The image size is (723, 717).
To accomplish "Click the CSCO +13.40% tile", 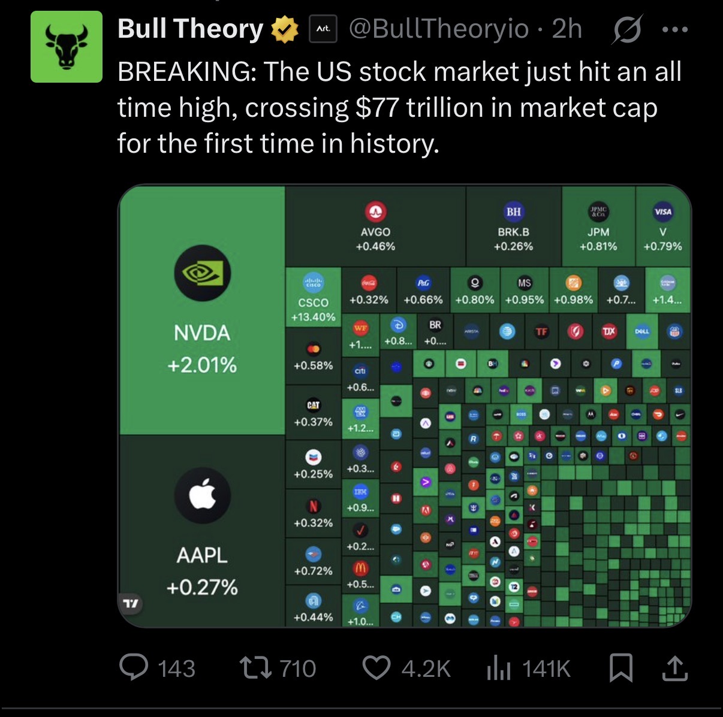I will coord(313,297).
